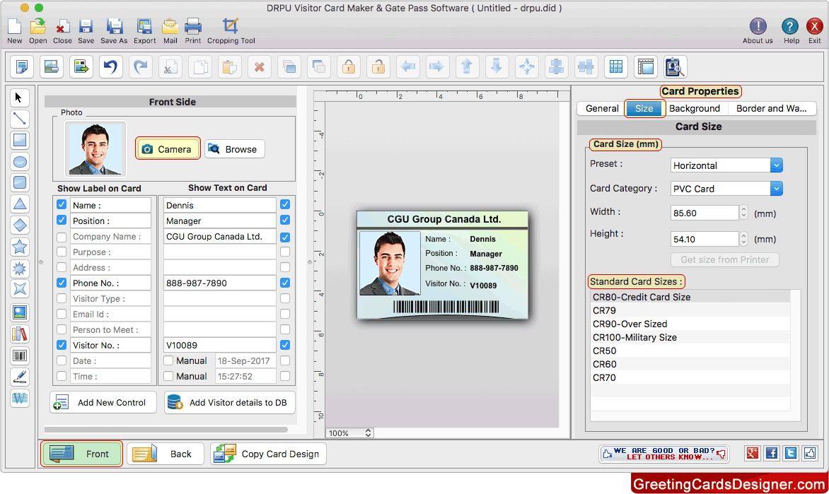The image size is (829, 494).
Task: Select the triangle shape tool
Action: pos(20,204)
